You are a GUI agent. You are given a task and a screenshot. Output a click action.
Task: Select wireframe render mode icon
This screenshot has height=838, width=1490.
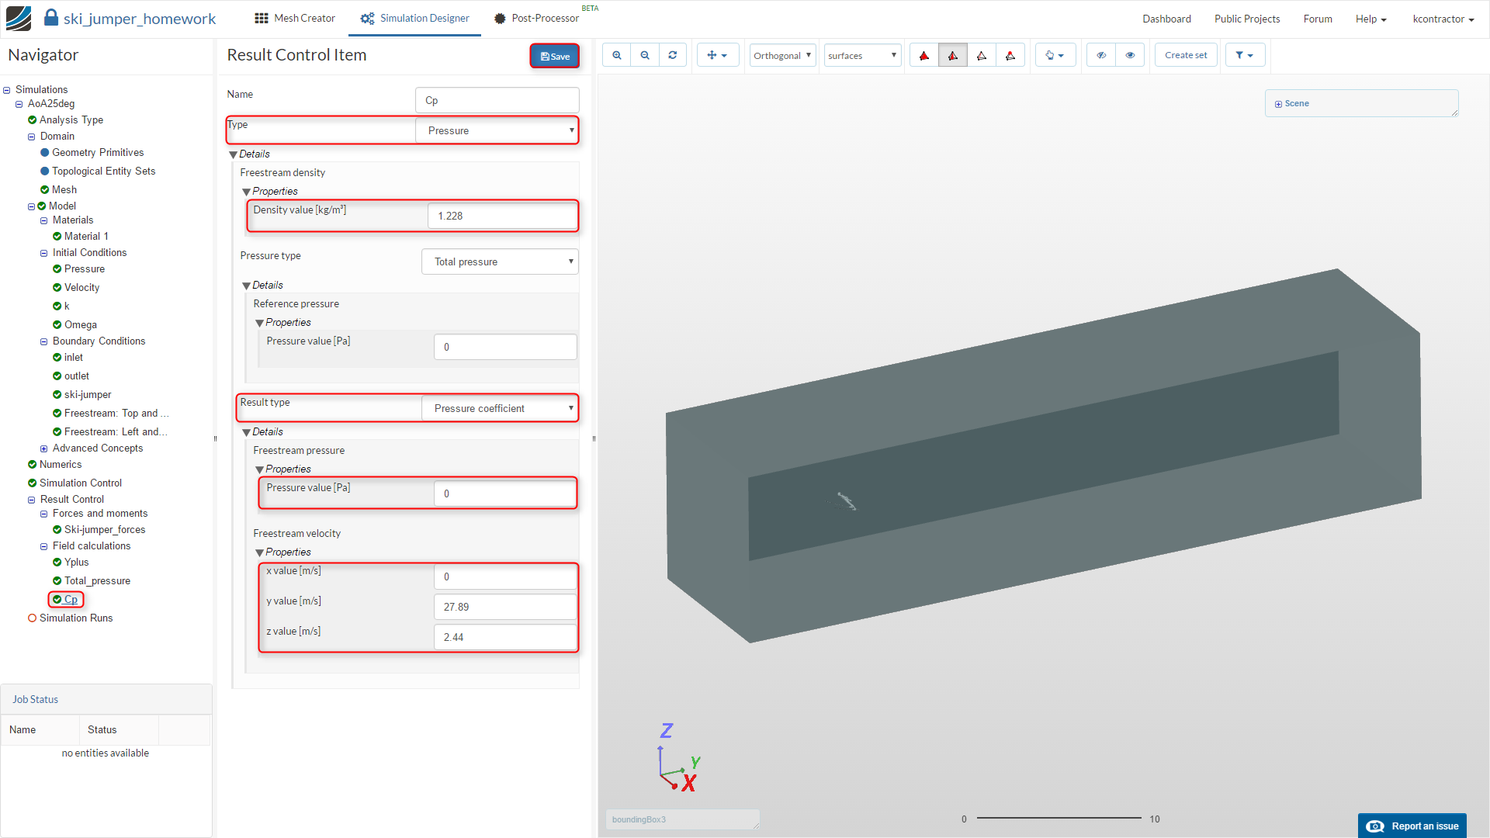[x=982, y=55]
